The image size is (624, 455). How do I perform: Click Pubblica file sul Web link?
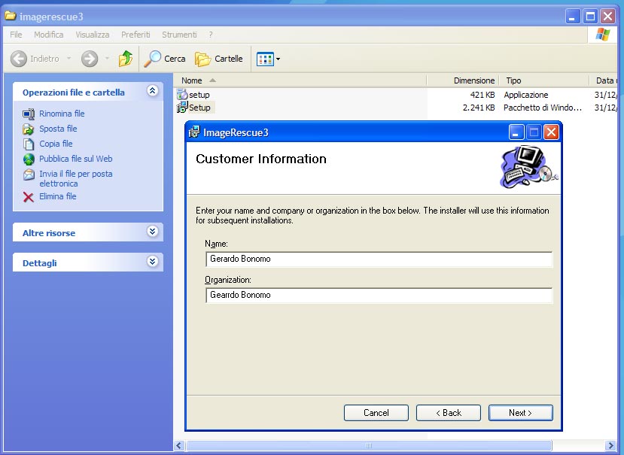75,159
